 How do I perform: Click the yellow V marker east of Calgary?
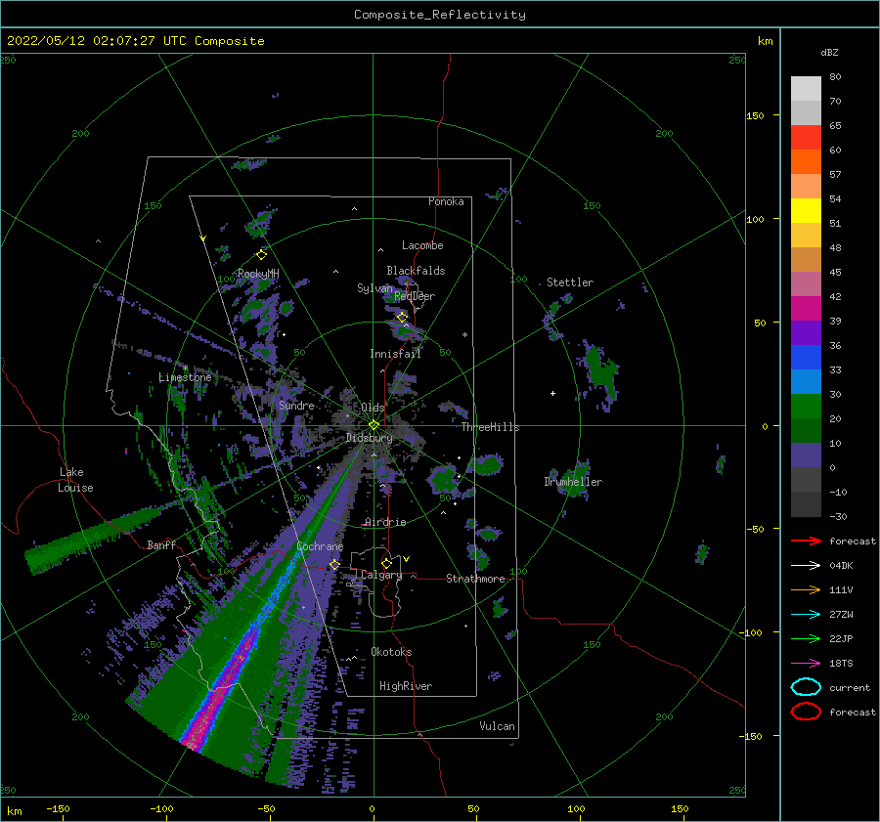(406, 559)
